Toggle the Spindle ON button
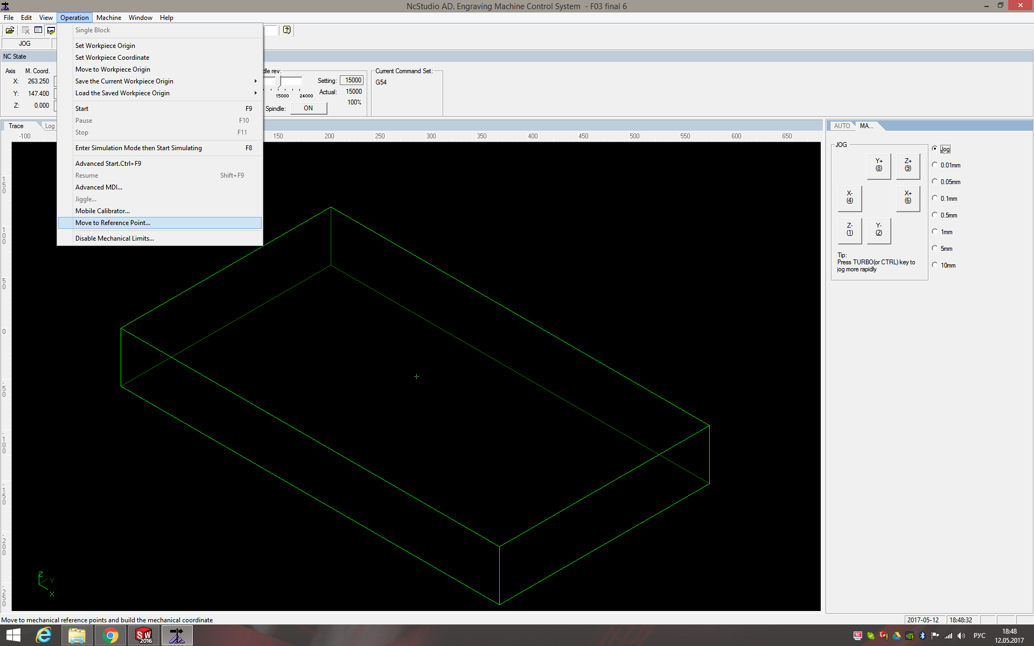 coord(308,108)
